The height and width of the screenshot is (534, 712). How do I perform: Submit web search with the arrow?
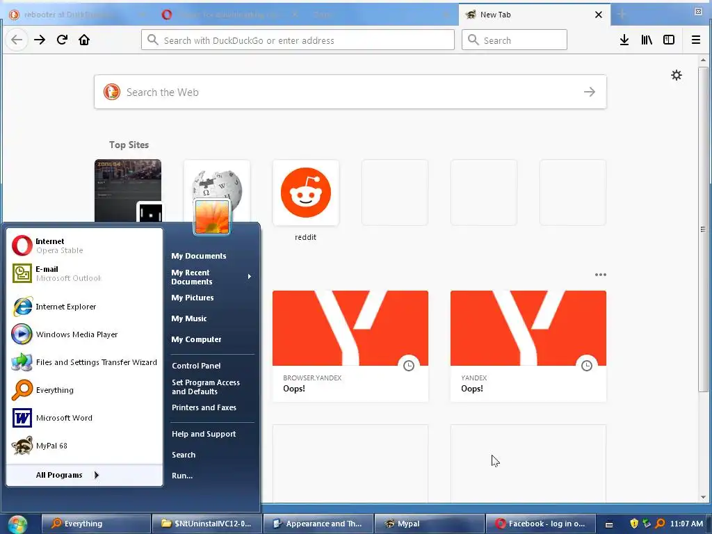[x=590, y=92]
